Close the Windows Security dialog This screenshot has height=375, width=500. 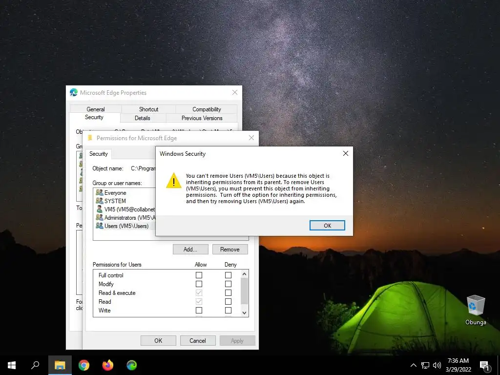point(345,153)
